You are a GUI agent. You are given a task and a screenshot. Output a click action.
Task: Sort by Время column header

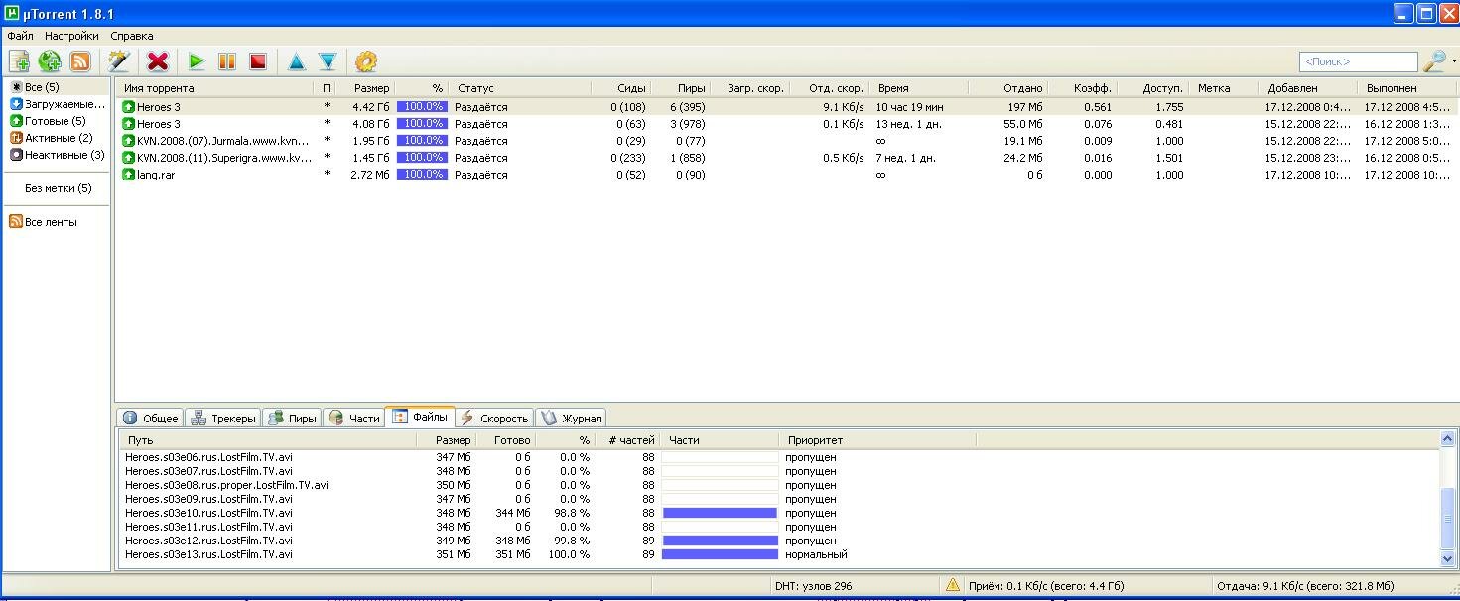pyautogui.click(x=918, y=88)
